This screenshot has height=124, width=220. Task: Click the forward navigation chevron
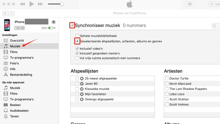tap(12, 13)
